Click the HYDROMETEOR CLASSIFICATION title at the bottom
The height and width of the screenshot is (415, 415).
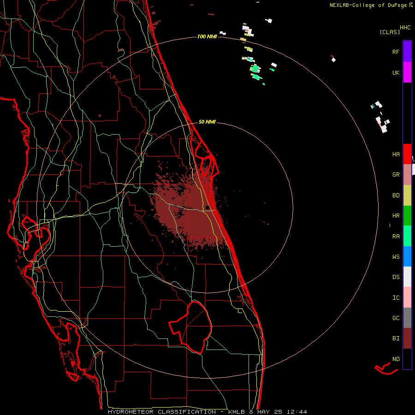click(162, 412)
